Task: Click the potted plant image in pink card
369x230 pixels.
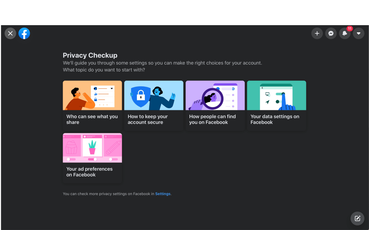Action: (x=92, y=147)
